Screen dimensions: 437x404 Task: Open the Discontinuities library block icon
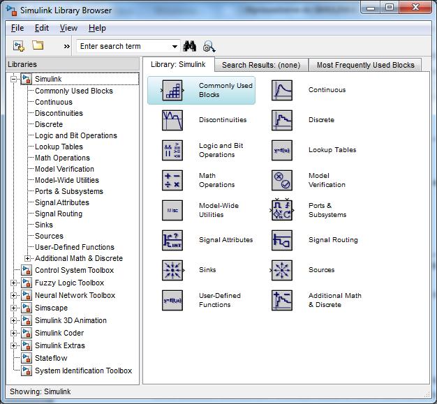pyautogui.click(x=172, y=121)
